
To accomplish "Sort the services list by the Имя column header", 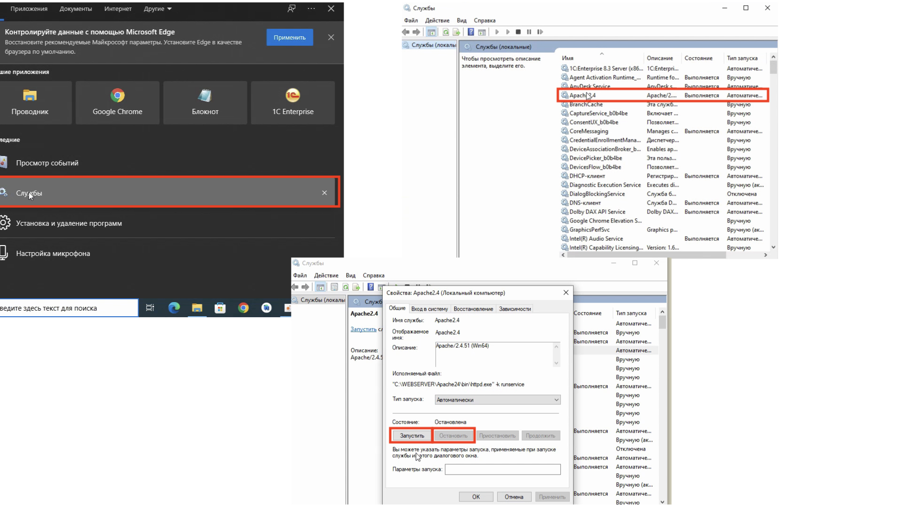I will tap(601, 58).
